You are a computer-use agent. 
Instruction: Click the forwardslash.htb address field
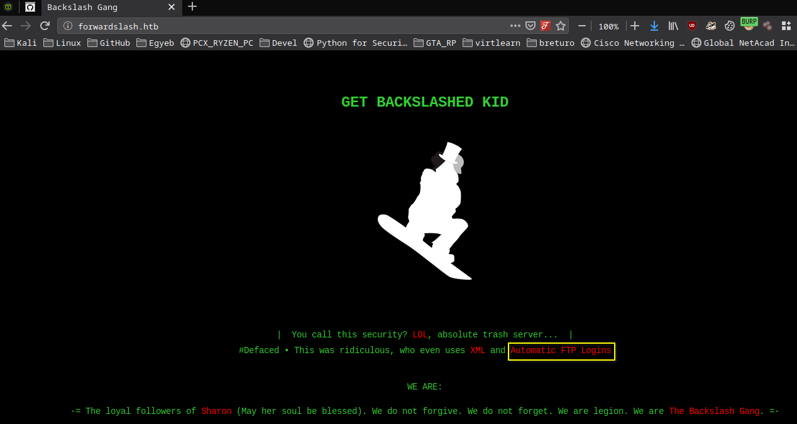(x=289, y=26)
